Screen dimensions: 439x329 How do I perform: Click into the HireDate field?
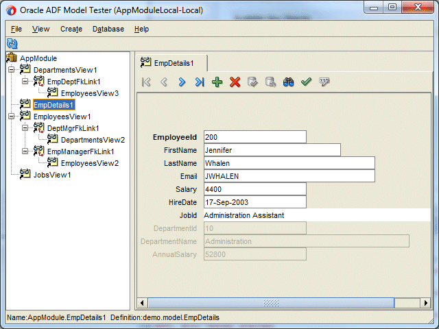(255, 202)
